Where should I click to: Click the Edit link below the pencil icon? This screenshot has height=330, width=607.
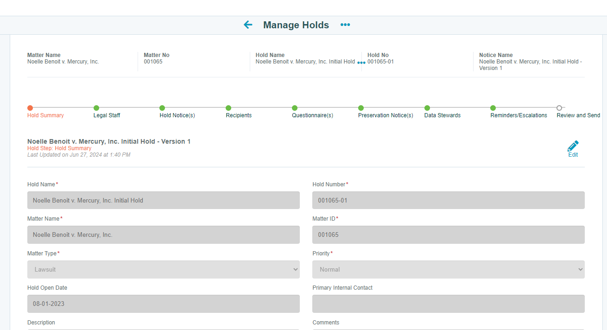point(573,154)
